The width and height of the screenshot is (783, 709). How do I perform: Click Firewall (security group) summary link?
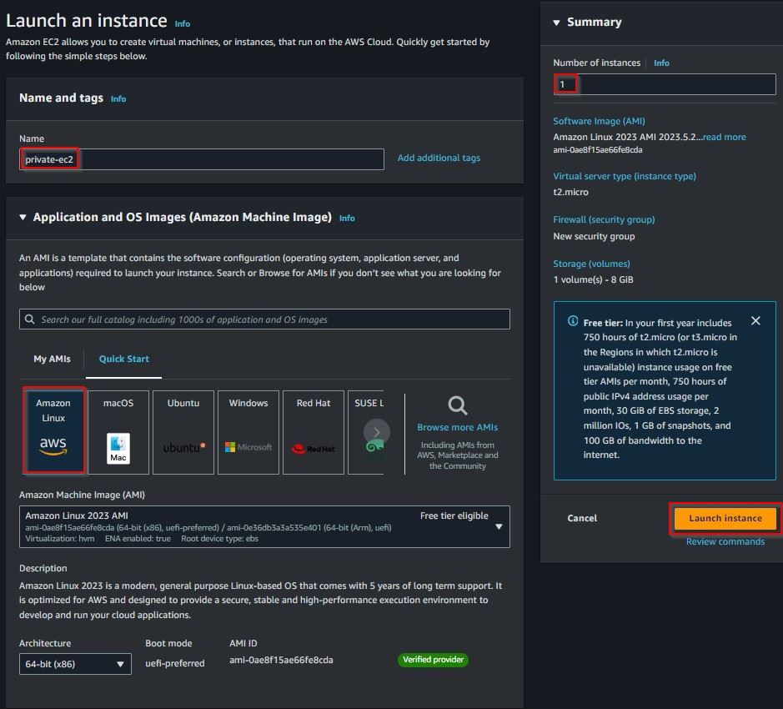coord(604,219)
